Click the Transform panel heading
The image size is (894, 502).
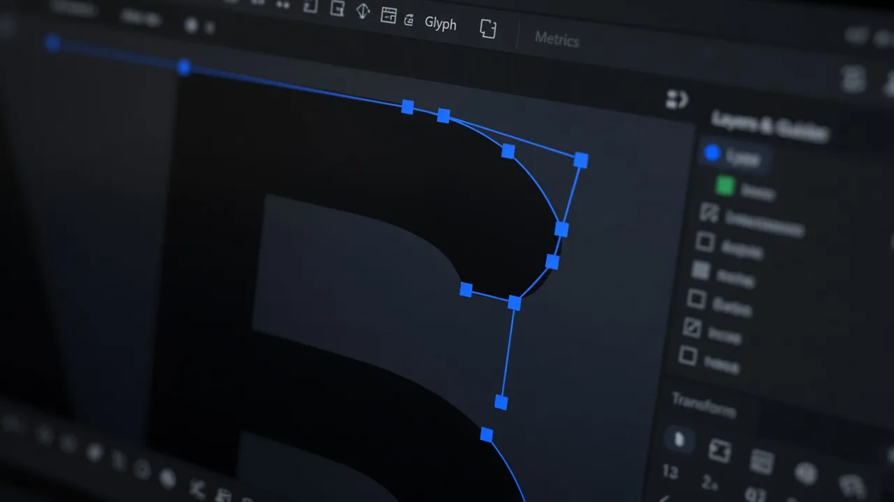click(703, 406)
